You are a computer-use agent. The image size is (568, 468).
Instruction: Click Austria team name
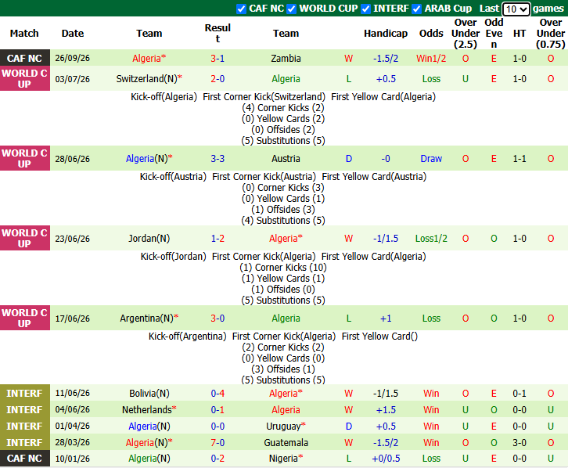[286, 159]
